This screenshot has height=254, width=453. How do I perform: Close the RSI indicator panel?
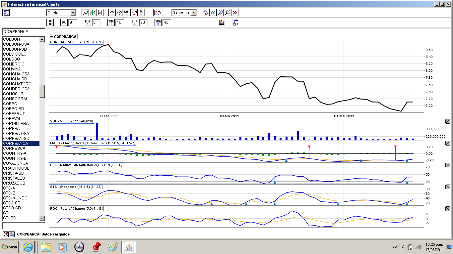pos(448,165)
